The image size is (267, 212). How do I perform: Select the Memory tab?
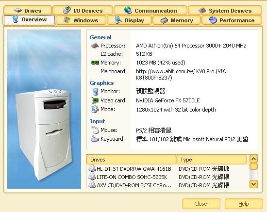177,20
